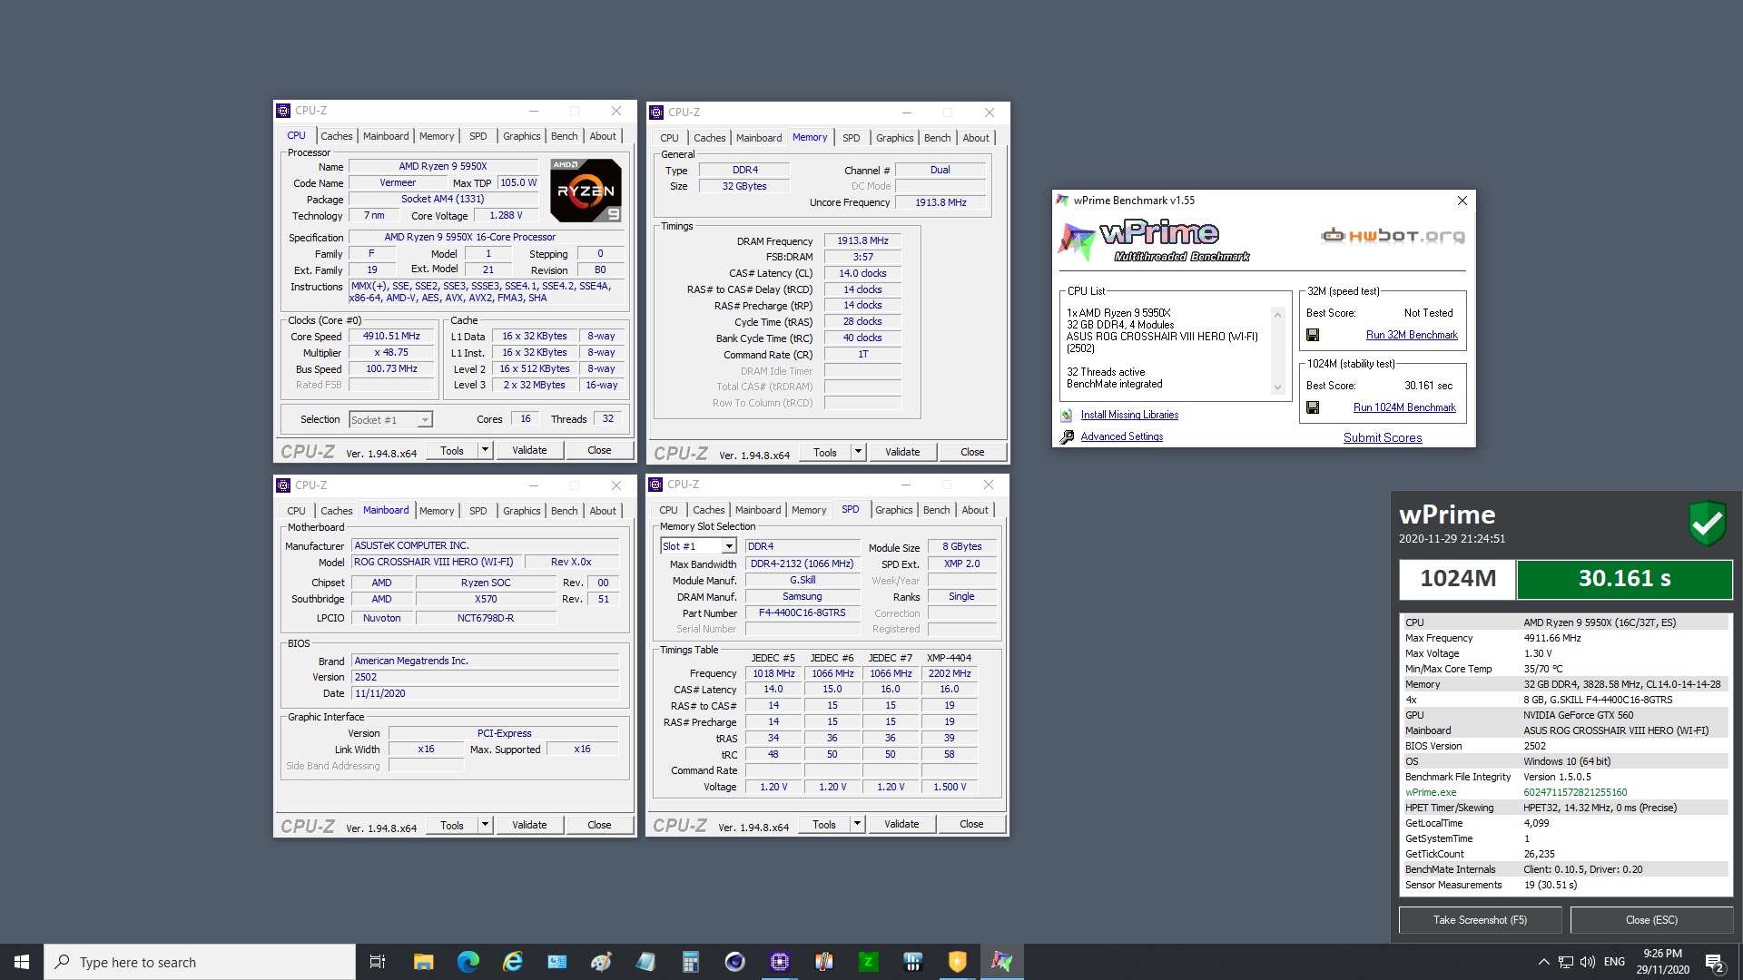This screenshot has width=1743, height=980.
Task: Click the save icon under the 32M speed test
Action: [1313, 335]
